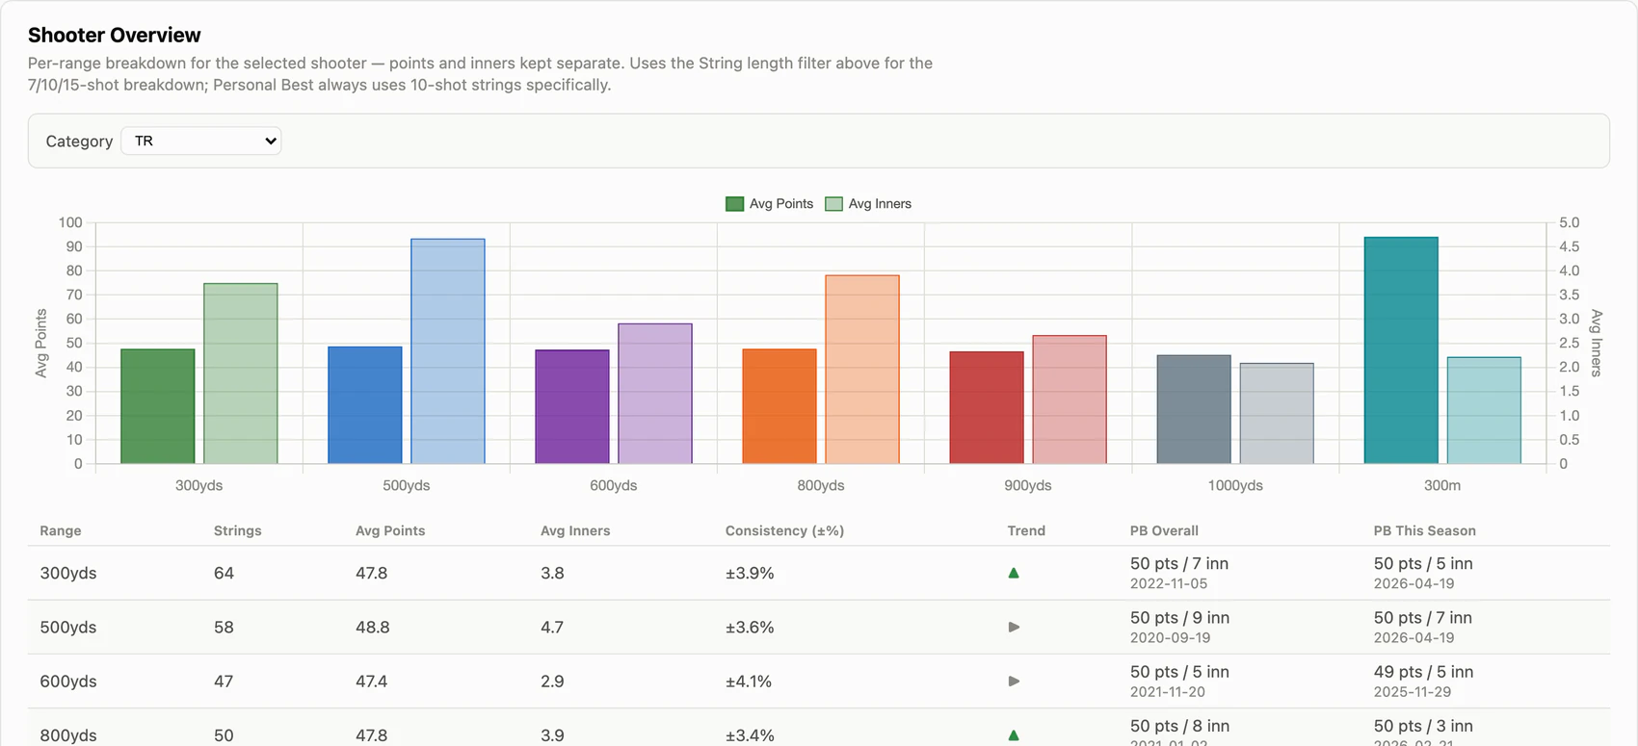
Task: Open the Category dropdown showing TR
Action: coord(200,141)
